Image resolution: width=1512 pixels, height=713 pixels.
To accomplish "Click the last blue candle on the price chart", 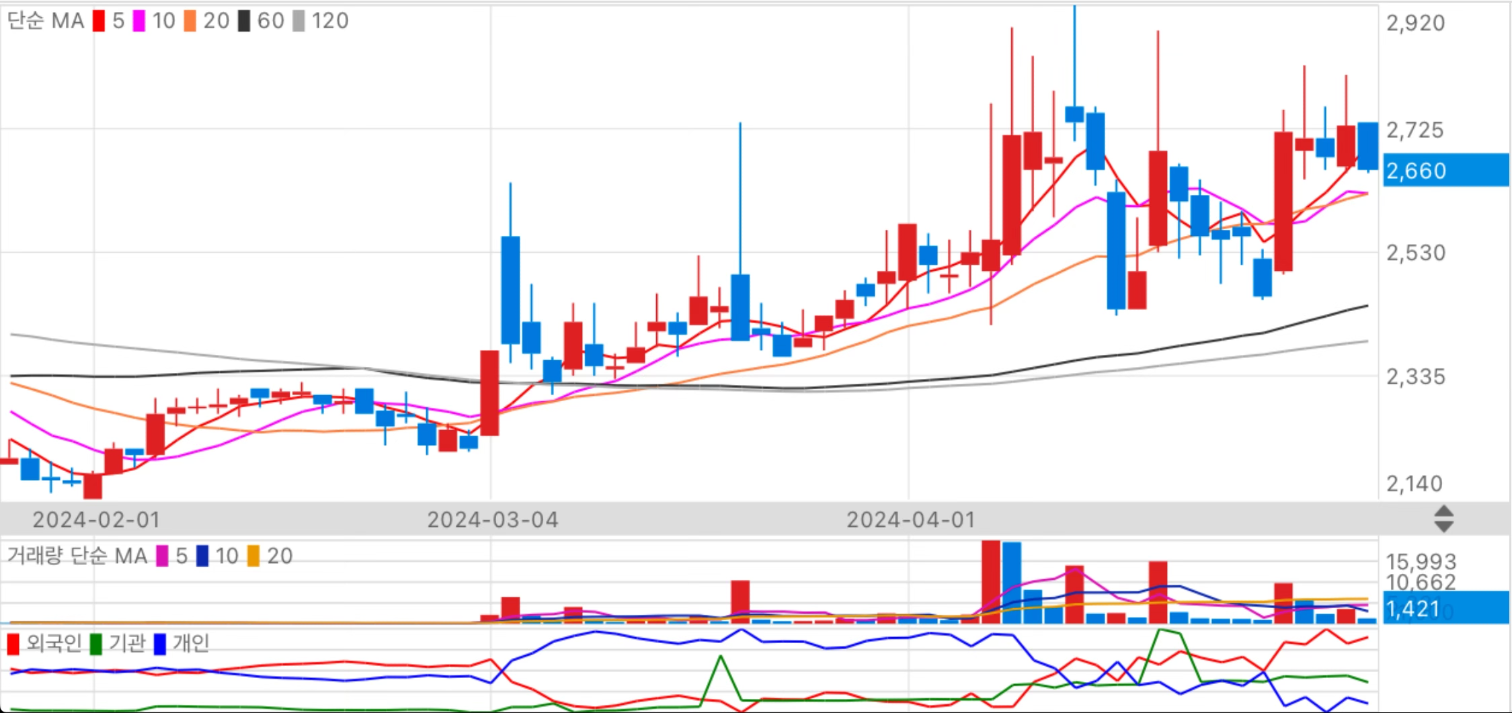I will [1367, 146].
